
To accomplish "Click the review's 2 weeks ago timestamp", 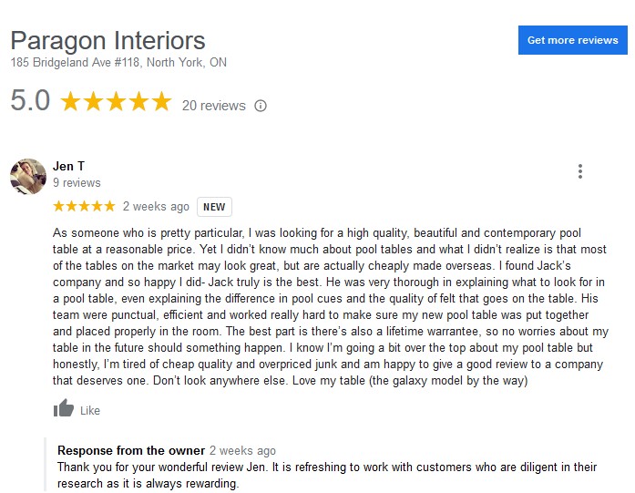I will [x=156, y=207].
